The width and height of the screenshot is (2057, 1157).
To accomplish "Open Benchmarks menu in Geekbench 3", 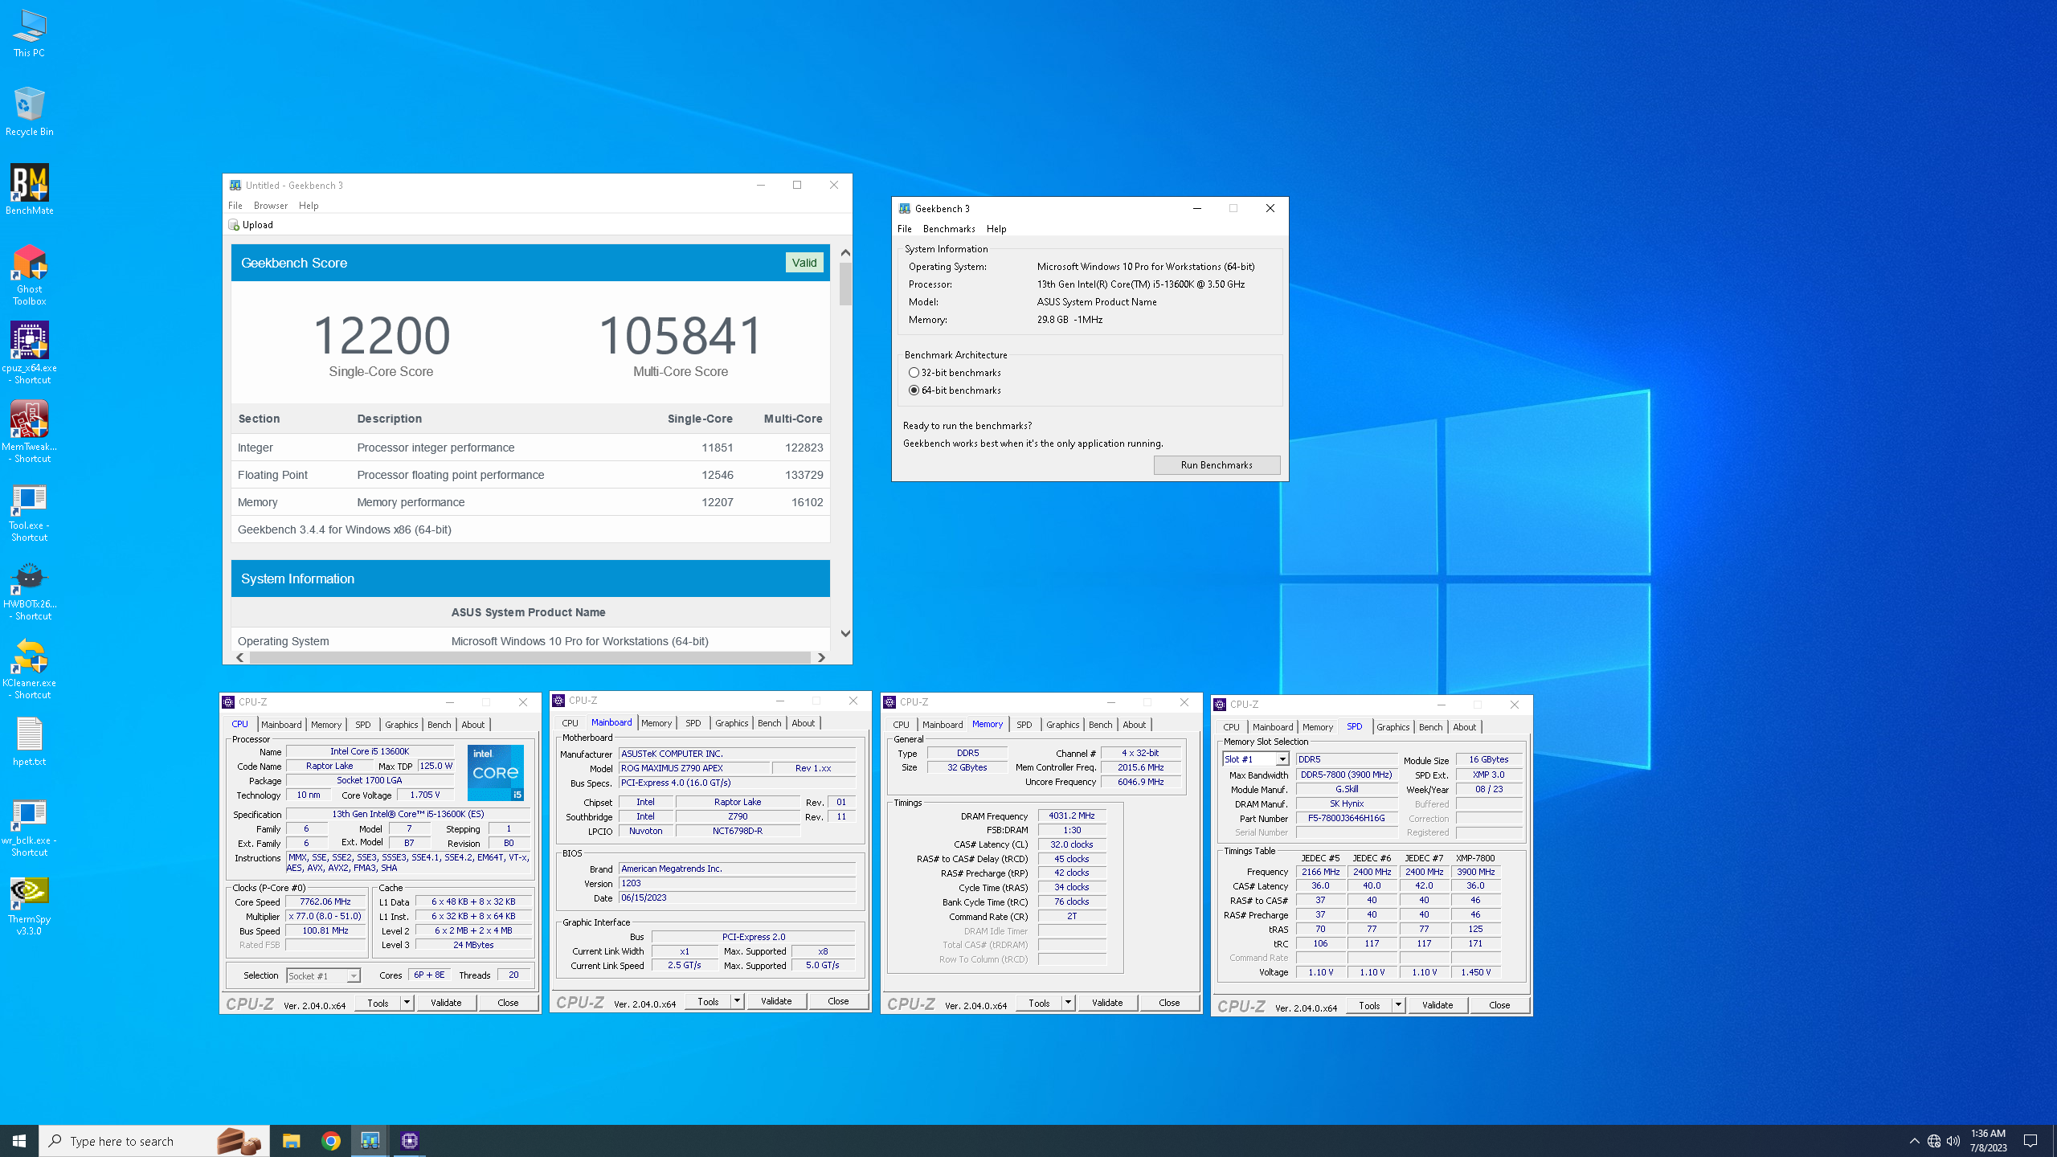I will coord(949,229).
